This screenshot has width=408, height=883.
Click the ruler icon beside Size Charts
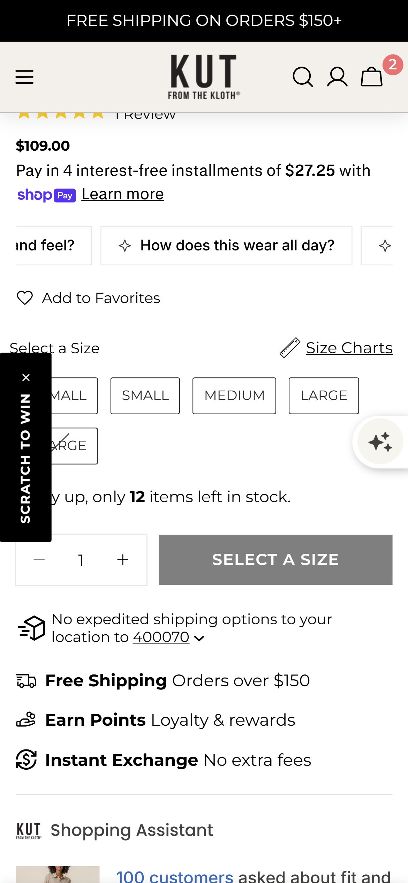290,348
